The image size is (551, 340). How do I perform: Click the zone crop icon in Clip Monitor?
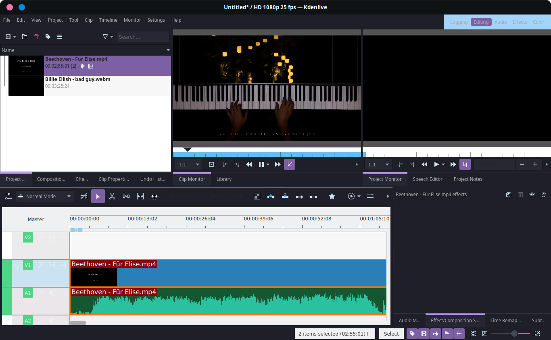pos(290,164)
